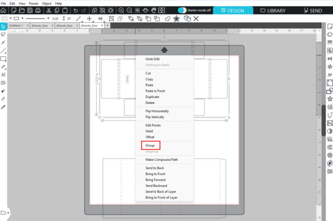Screen dimensions: 333x221
Task: Expand the library folder flyout arrow
Action: (x=8, y=213)
